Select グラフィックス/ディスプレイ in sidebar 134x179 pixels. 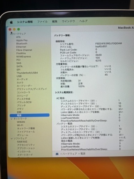(x=32, y=89)
